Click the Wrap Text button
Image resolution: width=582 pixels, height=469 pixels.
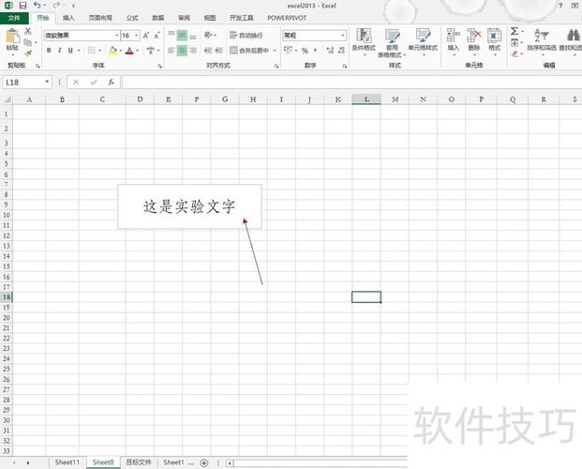(246, 36)
